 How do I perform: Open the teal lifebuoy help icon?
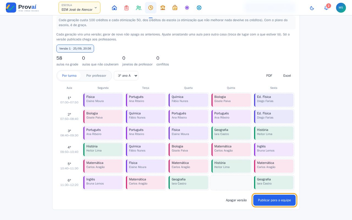coord(199,8)
